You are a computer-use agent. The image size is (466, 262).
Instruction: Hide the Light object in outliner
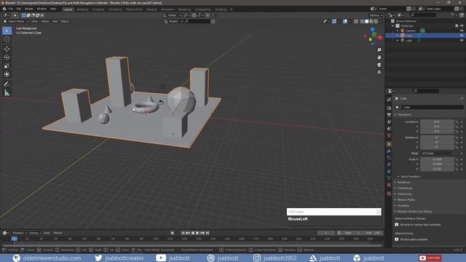(x=462, y=41)
